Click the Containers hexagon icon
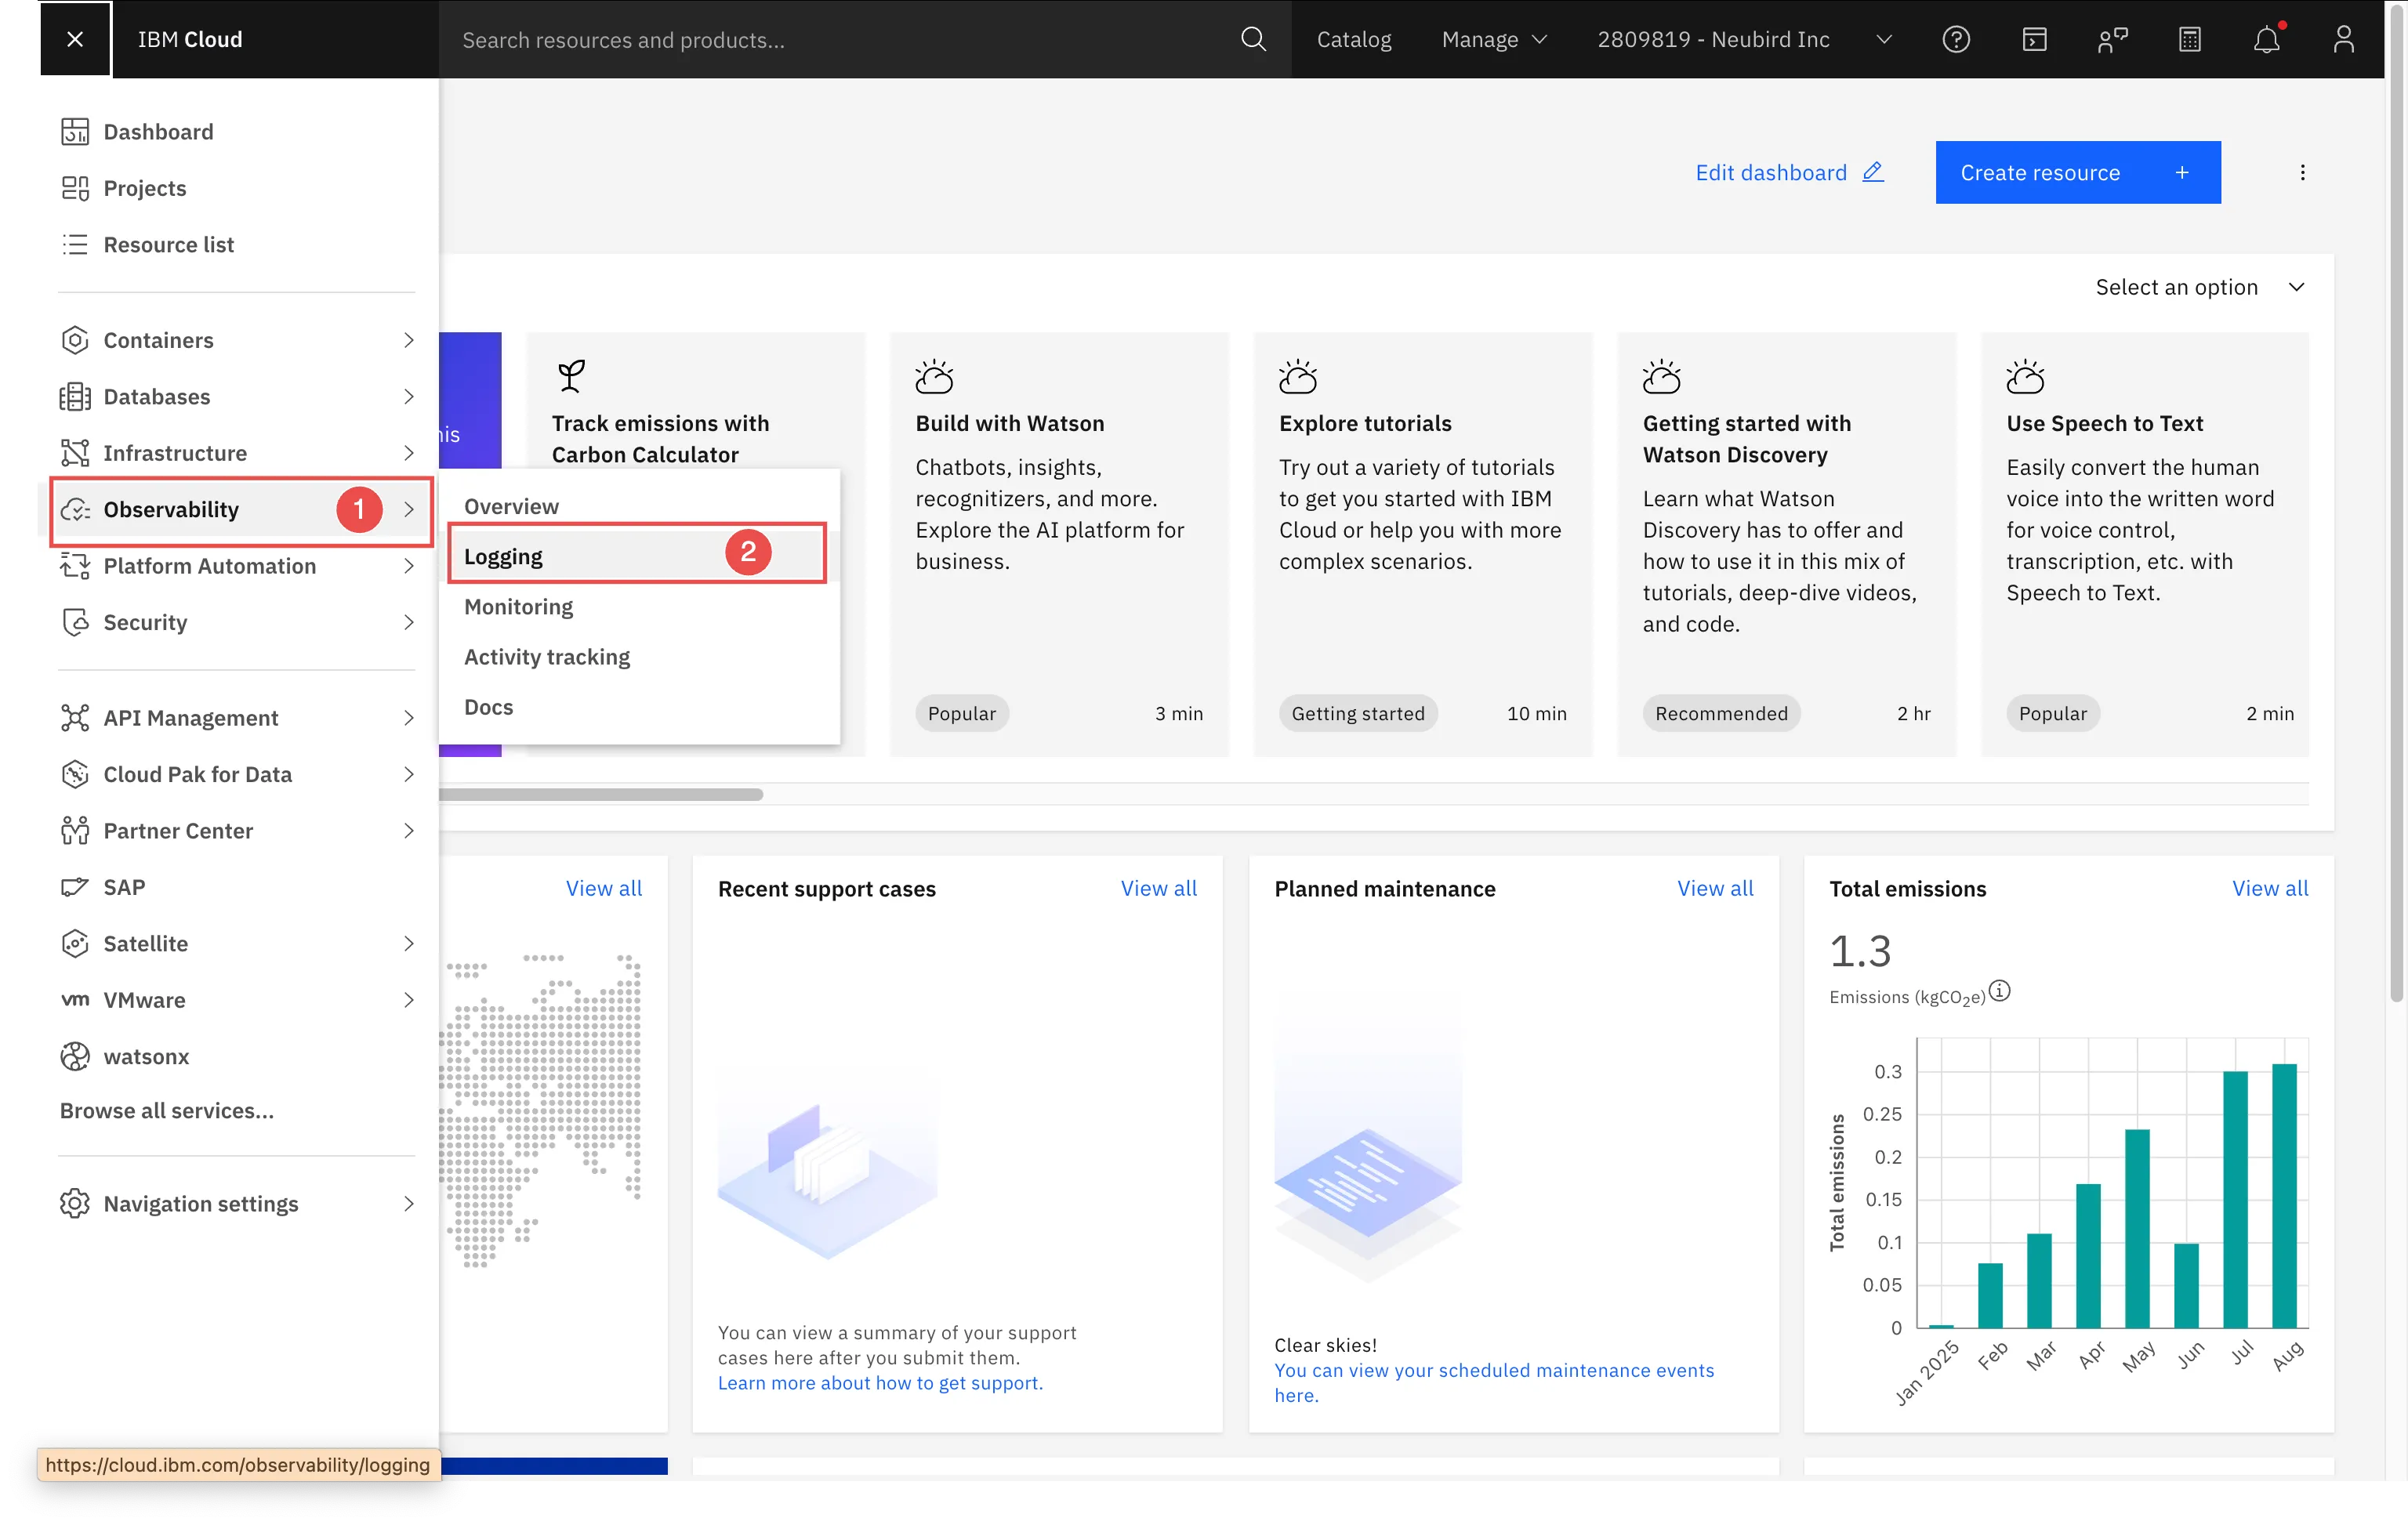Viewport: 2408px width, 1525px height. (x=75, y=340)
